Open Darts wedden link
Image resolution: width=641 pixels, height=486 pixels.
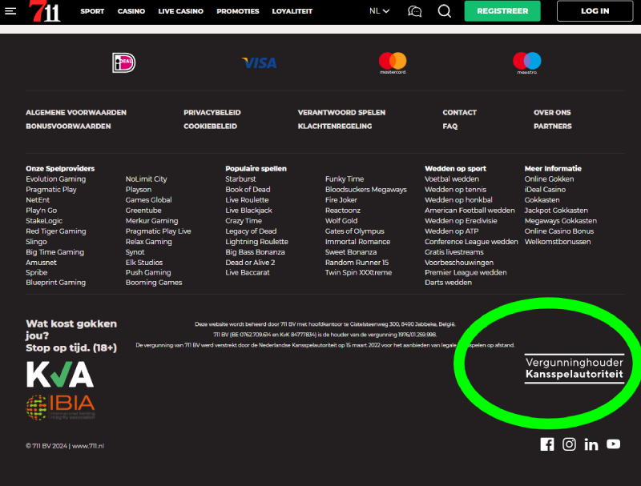click(x=448, y=282)
